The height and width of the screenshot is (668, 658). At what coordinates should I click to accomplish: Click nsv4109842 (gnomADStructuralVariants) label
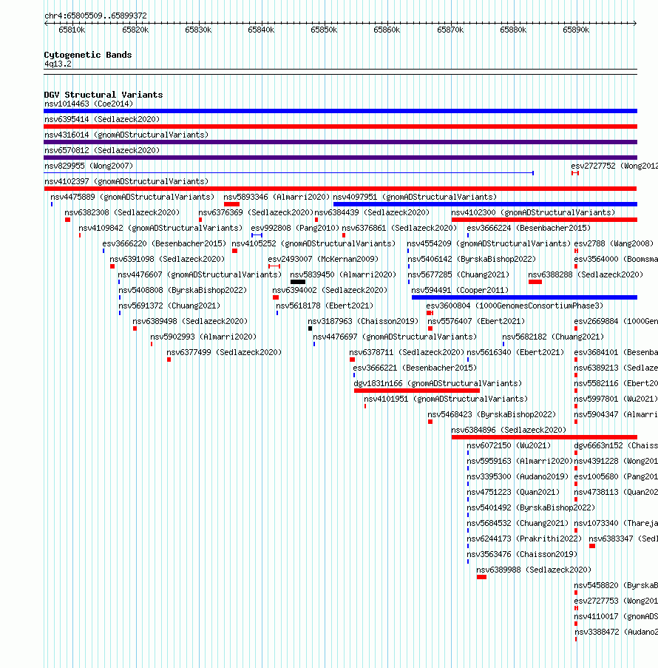pyautogui.click(x=160, y=229)
